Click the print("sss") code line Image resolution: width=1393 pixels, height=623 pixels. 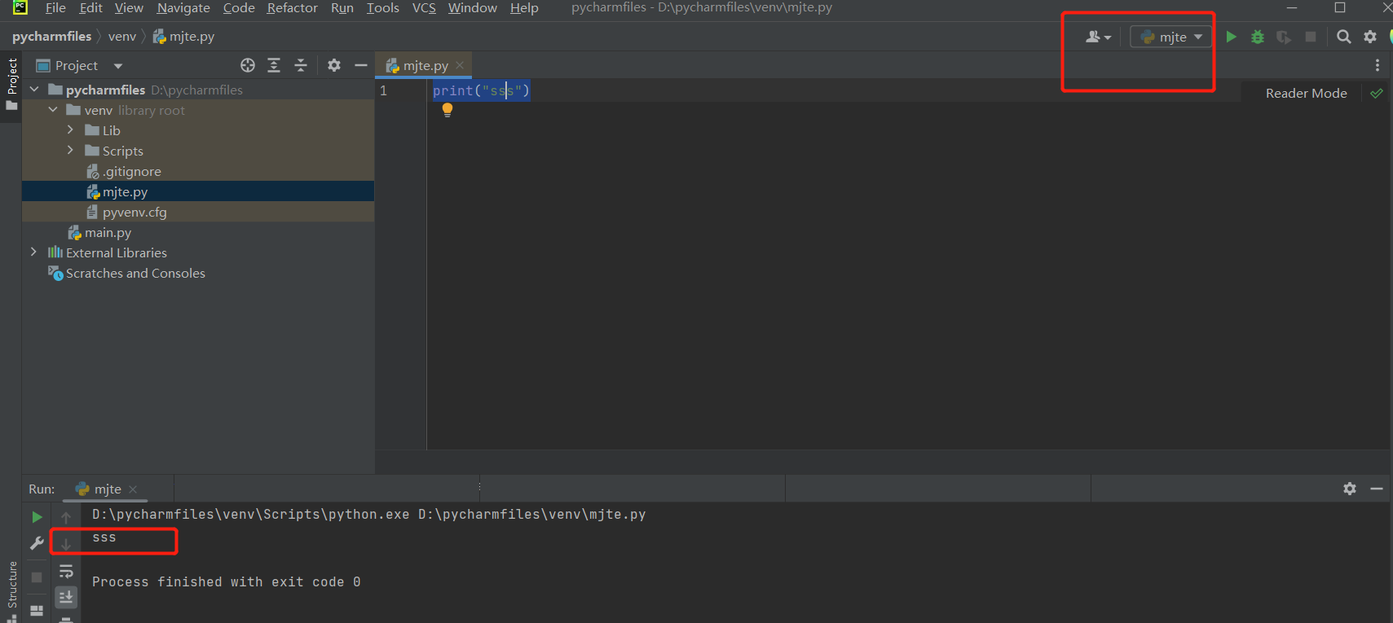coord(481,90)
